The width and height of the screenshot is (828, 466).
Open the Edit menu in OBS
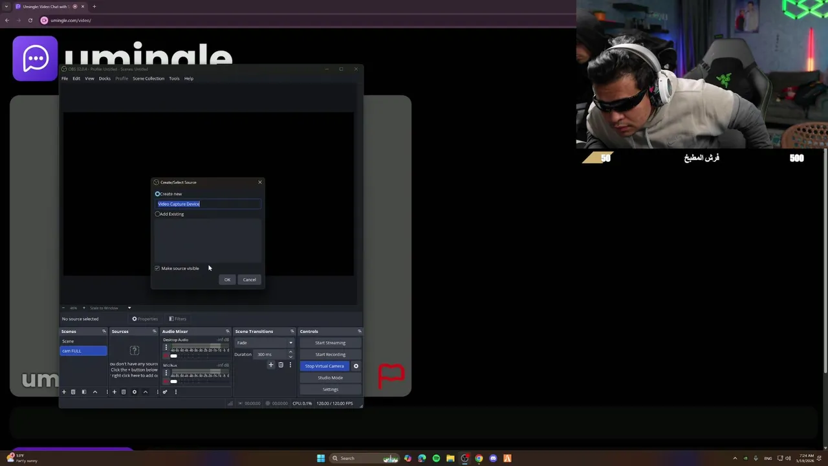[x=76, y=78]
